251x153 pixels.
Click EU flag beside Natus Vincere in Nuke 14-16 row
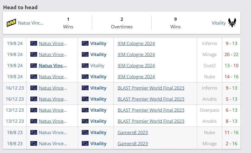point(34,77)
